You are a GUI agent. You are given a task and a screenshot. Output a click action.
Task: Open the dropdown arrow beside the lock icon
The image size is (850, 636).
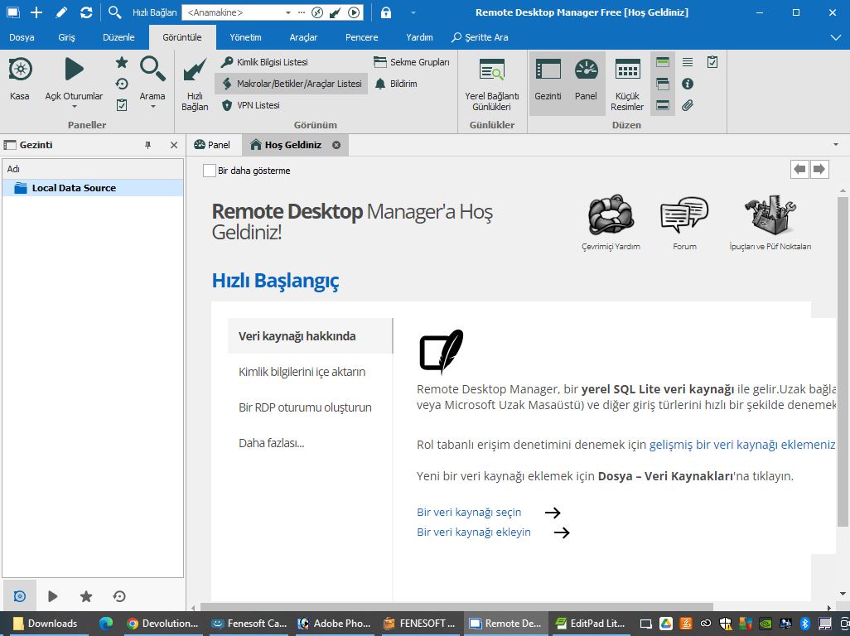point(413,12)
